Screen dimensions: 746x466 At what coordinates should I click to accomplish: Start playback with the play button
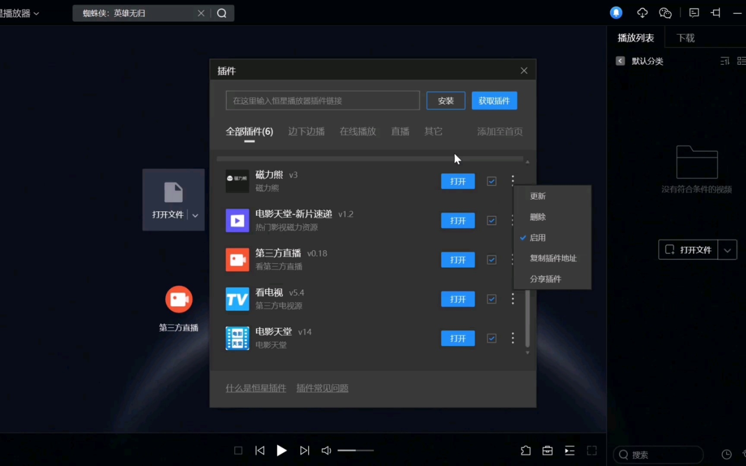pos(281,450)
